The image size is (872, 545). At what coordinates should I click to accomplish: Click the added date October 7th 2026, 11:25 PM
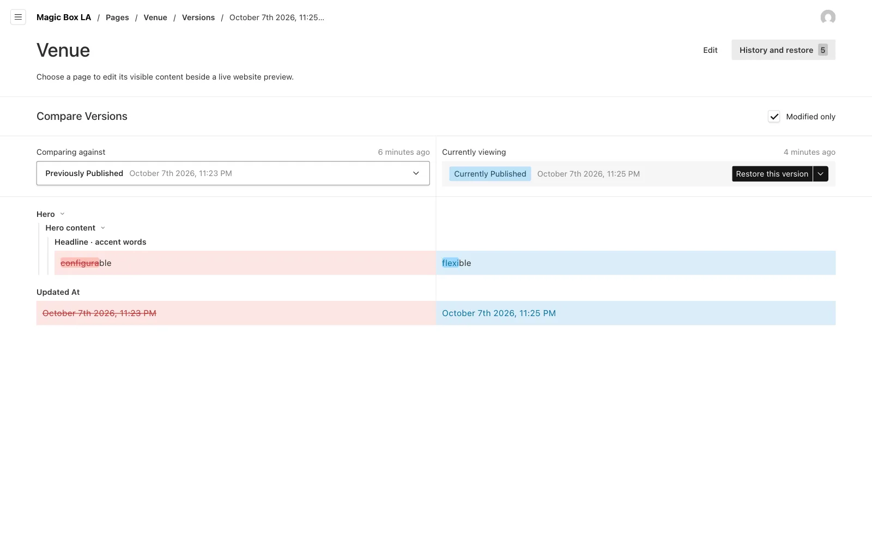coord(499,313)
